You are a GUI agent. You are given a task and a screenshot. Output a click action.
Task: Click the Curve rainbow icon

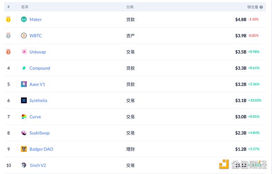pyautogui.click(x=24, y=116)
